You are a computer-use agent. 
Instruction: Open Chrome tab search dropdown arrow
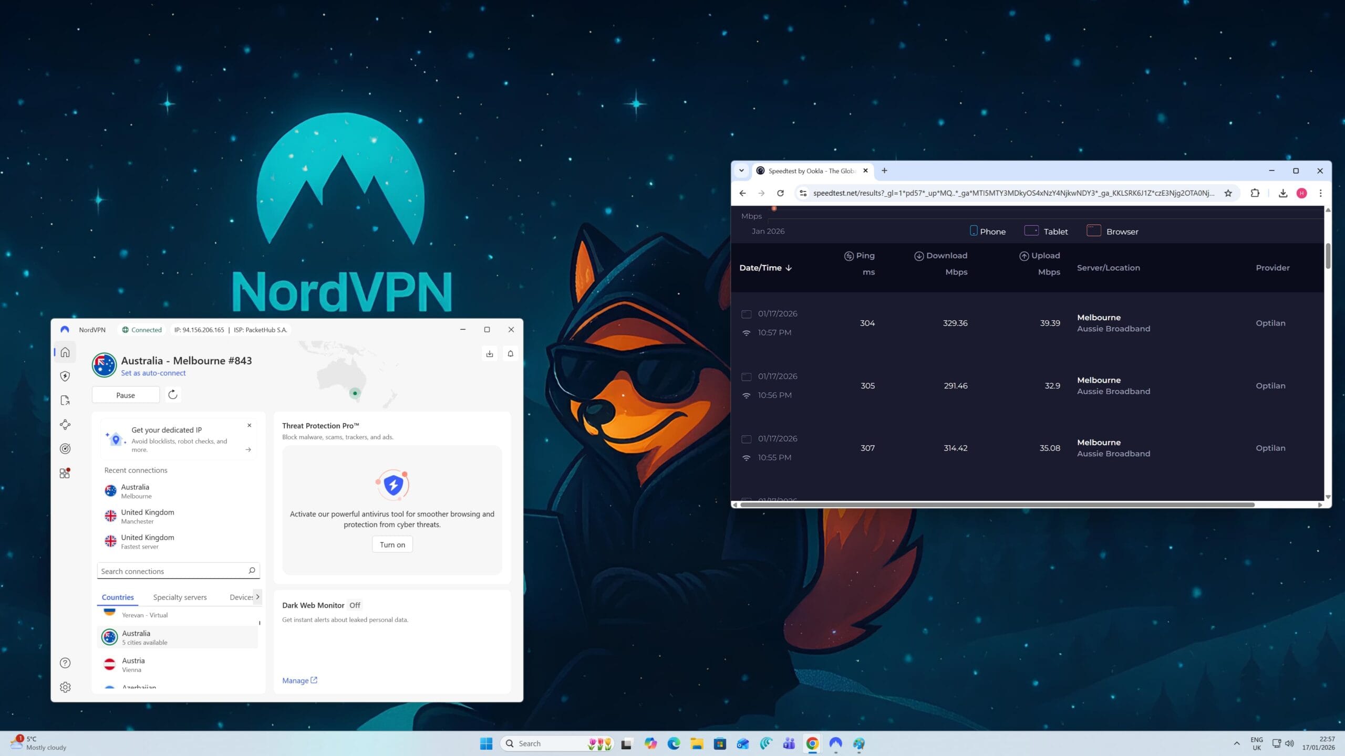click(741, 171)
